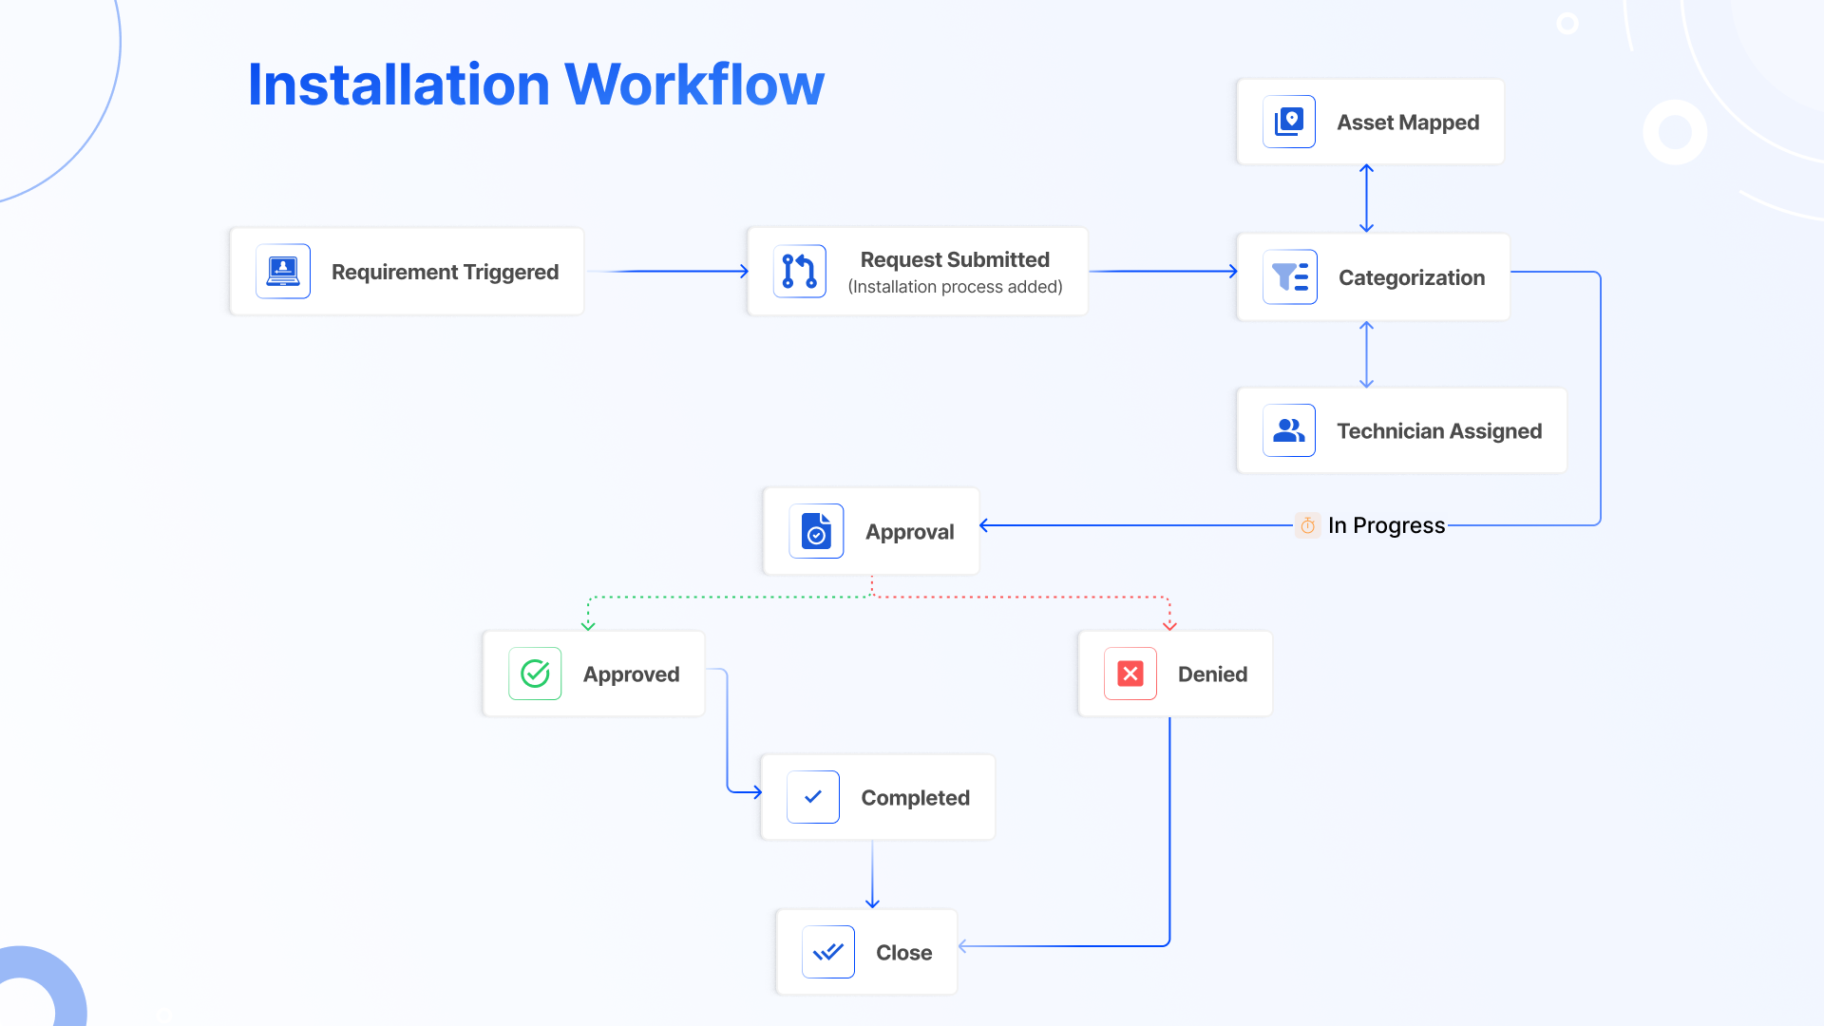This screenshot has height=1026, width=1824.
Task: Click the Approval document icon
Action: pyautogui.click(x=816, y=531)
